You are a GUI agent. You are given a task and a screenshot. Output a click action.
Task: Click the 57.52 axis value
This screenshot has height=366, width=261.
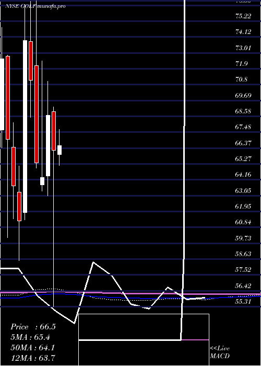click(244, 270)
